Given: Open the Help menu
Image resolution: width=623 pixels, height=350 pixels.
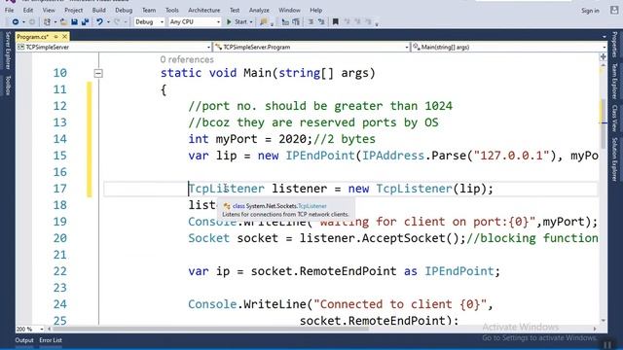Looking at the screenshot, I should pos(315,10).
